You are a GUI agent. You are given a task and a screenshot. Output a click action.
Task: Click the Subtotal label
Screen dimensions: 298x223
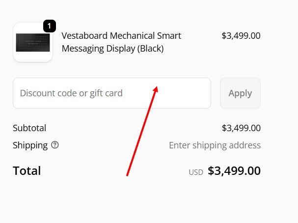29,128
